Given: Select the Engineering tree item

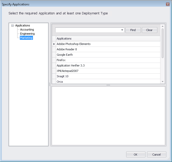Looking at the screenshot, I should click(x=27, y=34).
